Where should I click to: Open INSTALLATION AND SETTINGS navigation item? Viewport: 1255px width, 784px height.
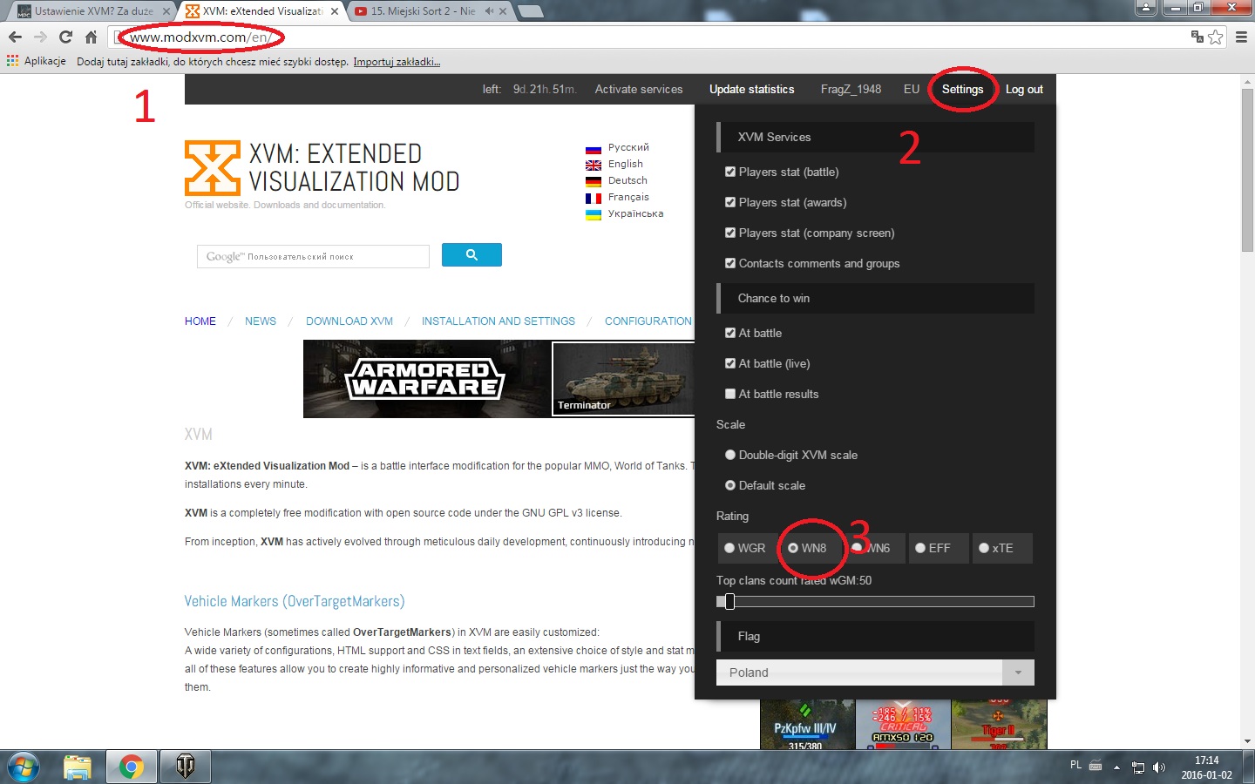pyautogui.click(x=499, y=321)
